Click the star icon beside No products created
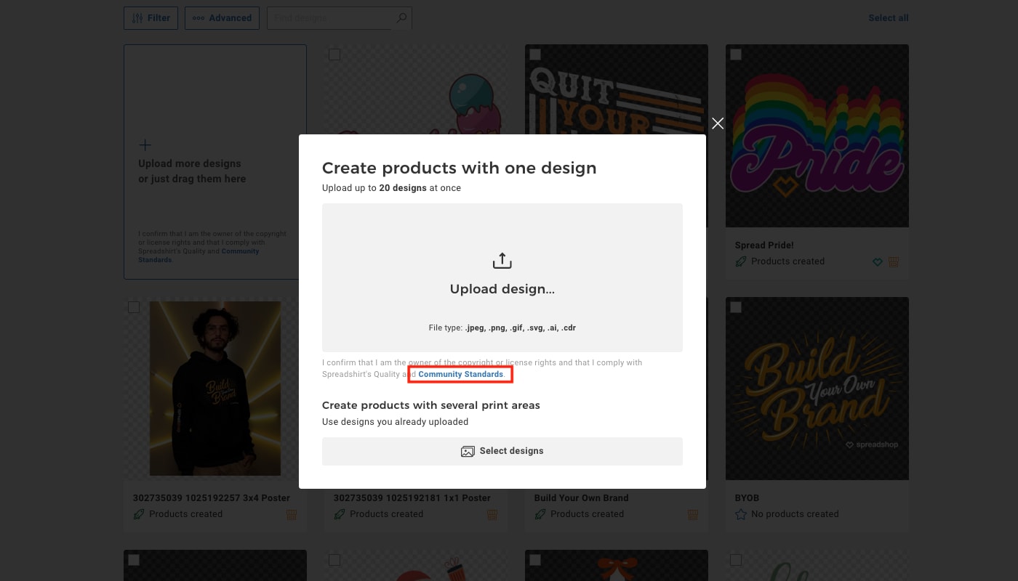Viewport: 1018px width, 581px height. [x=741, y=514]
